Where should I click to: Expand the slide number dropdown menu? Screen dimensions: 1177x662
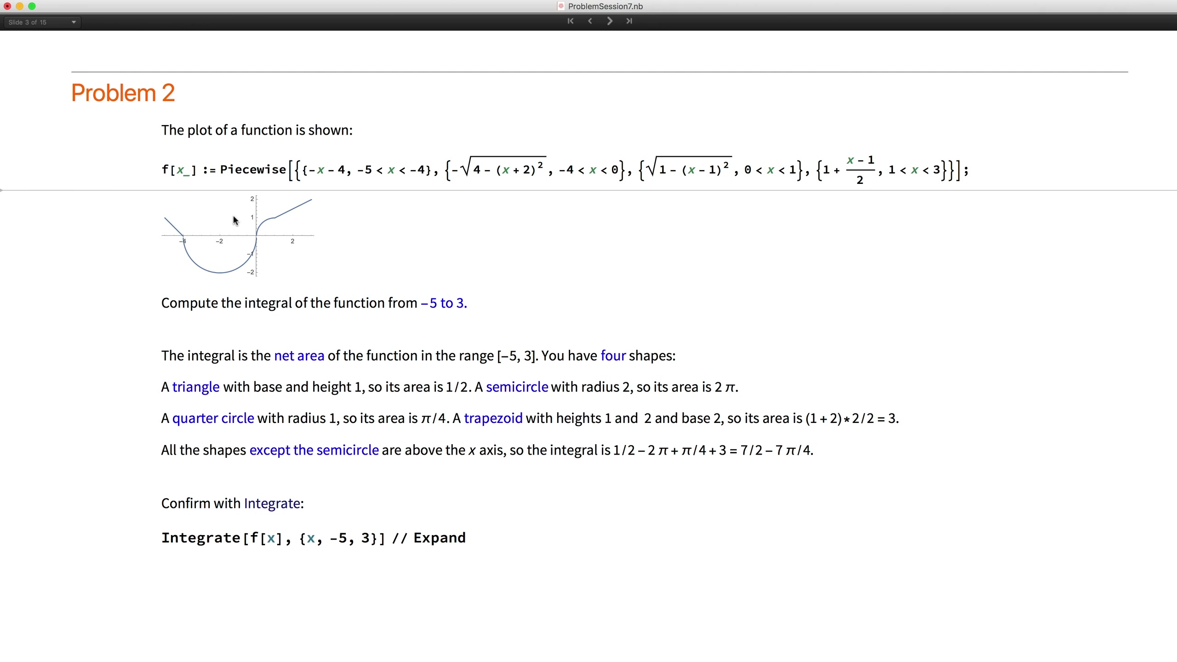73,22
